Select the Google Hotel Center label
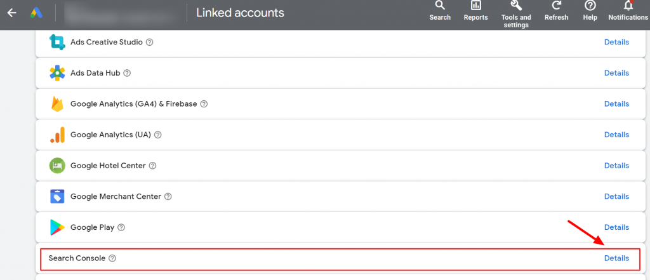 pyautogui.click(x=108, y=166)
